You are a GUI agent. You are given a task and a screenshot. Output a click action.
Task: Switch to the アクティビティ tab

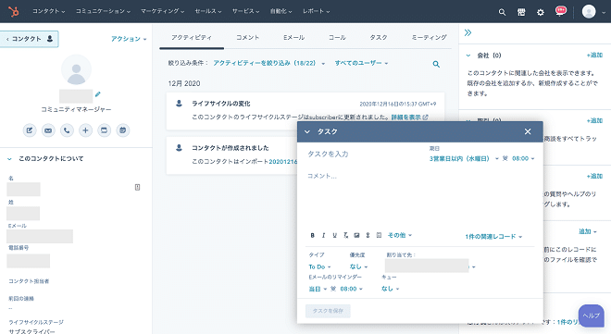click(x=192, y=37)
